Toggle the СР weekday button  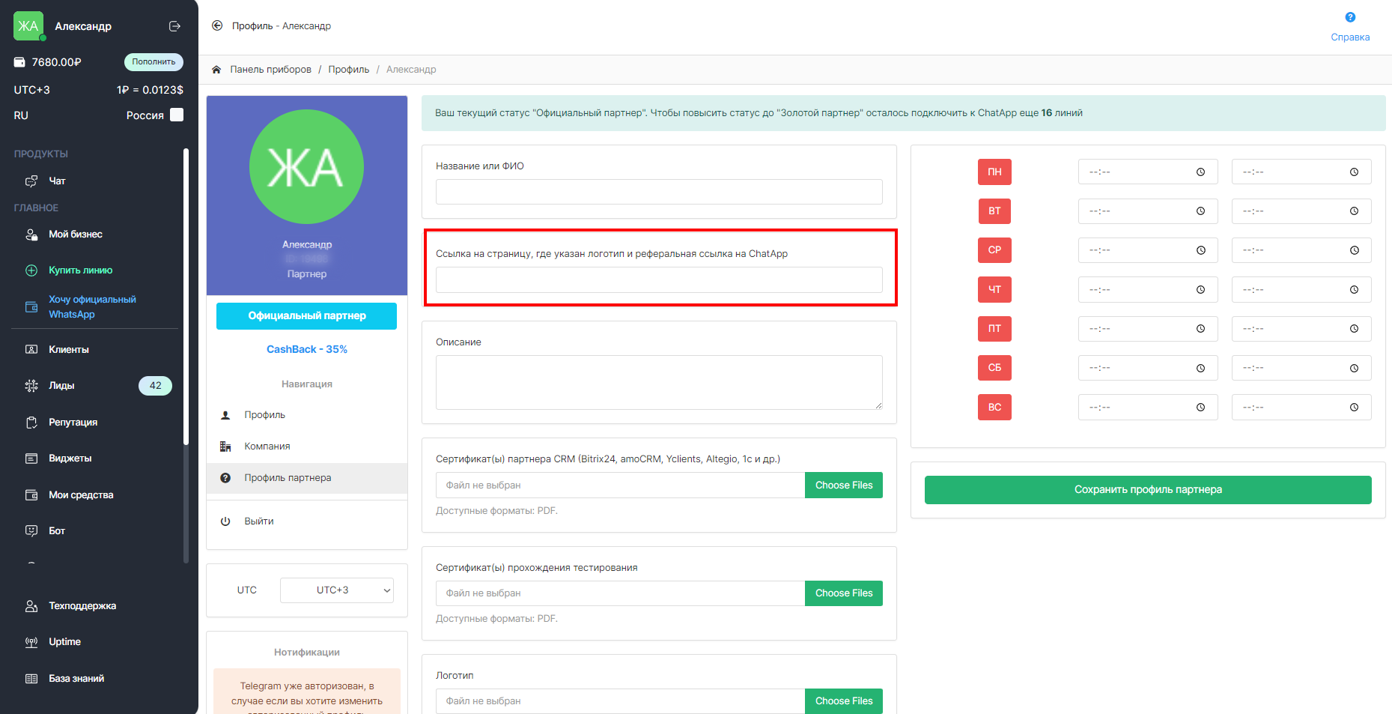pyautogui.click(x=994, y=250)
